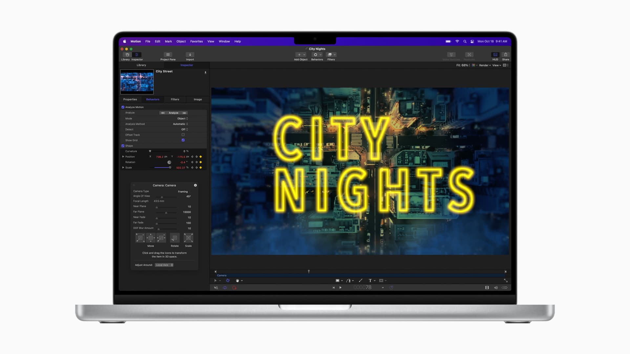Enable the Offset Track checkbox
This screenshot has height=354, width=630.
(183, 135)
